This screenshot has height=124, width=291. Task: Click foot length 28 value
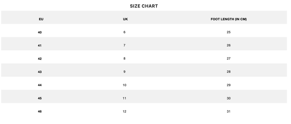(229, 72)
